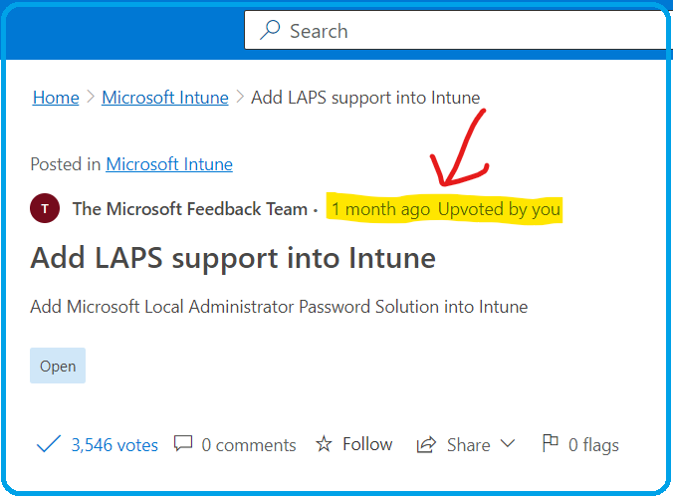Click the 3,546 votes count
This screenshot has width=673, height=498.
[114, 445]
